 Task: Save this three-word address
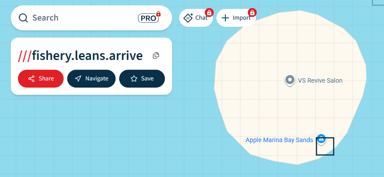(142, 79)
